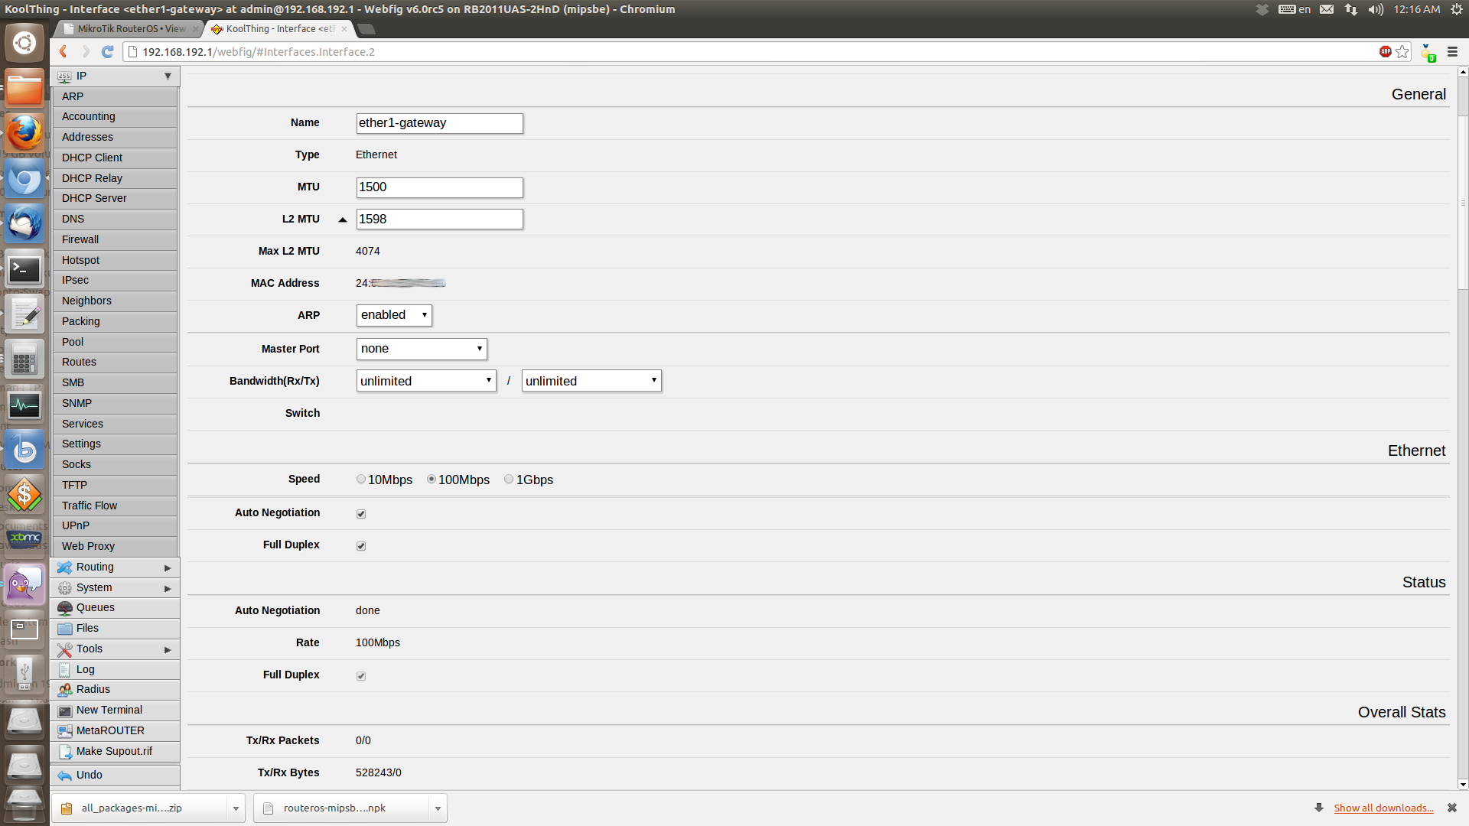
Task: Click the browser reload icon
Action: click(x=108, y=52)
